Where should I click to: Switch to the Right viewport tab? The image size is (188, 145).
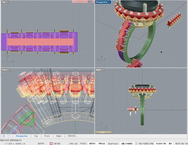pos(59,136)
